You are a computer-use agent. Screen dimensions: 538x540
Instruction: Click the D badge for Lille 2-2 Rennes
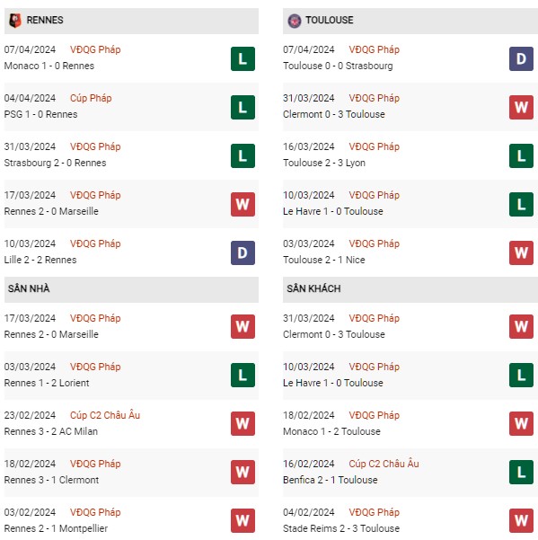[243, 252]
